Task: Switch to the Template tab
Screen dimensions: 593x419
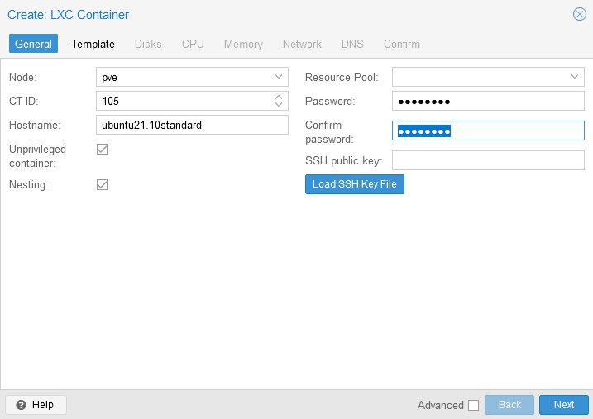Action: click(93, 44)
